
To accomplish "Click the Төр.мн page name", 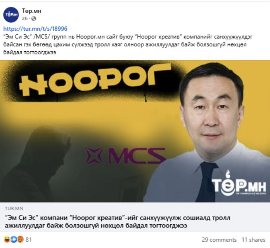I will tap(31, 11).
